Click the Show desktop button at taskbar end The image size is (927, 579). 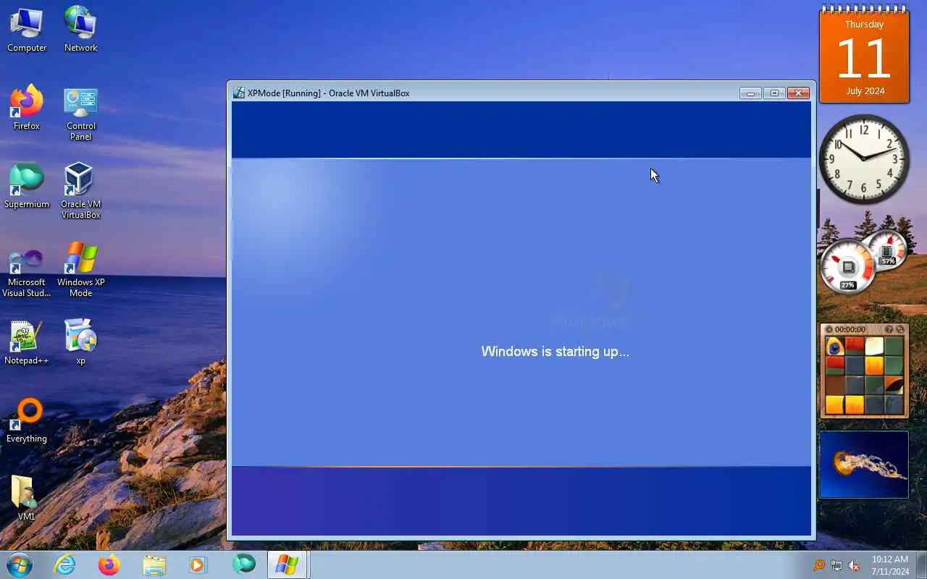coord(921,565)
